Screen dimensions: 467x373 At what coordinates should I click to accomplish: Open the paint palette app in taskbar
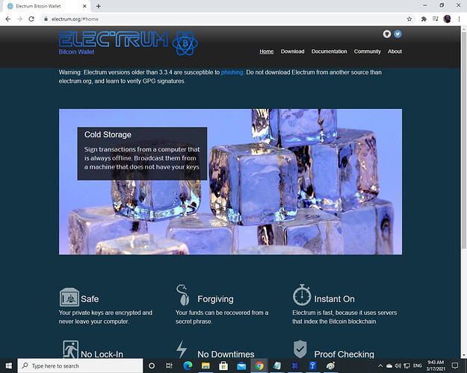(x=330, y=366)
